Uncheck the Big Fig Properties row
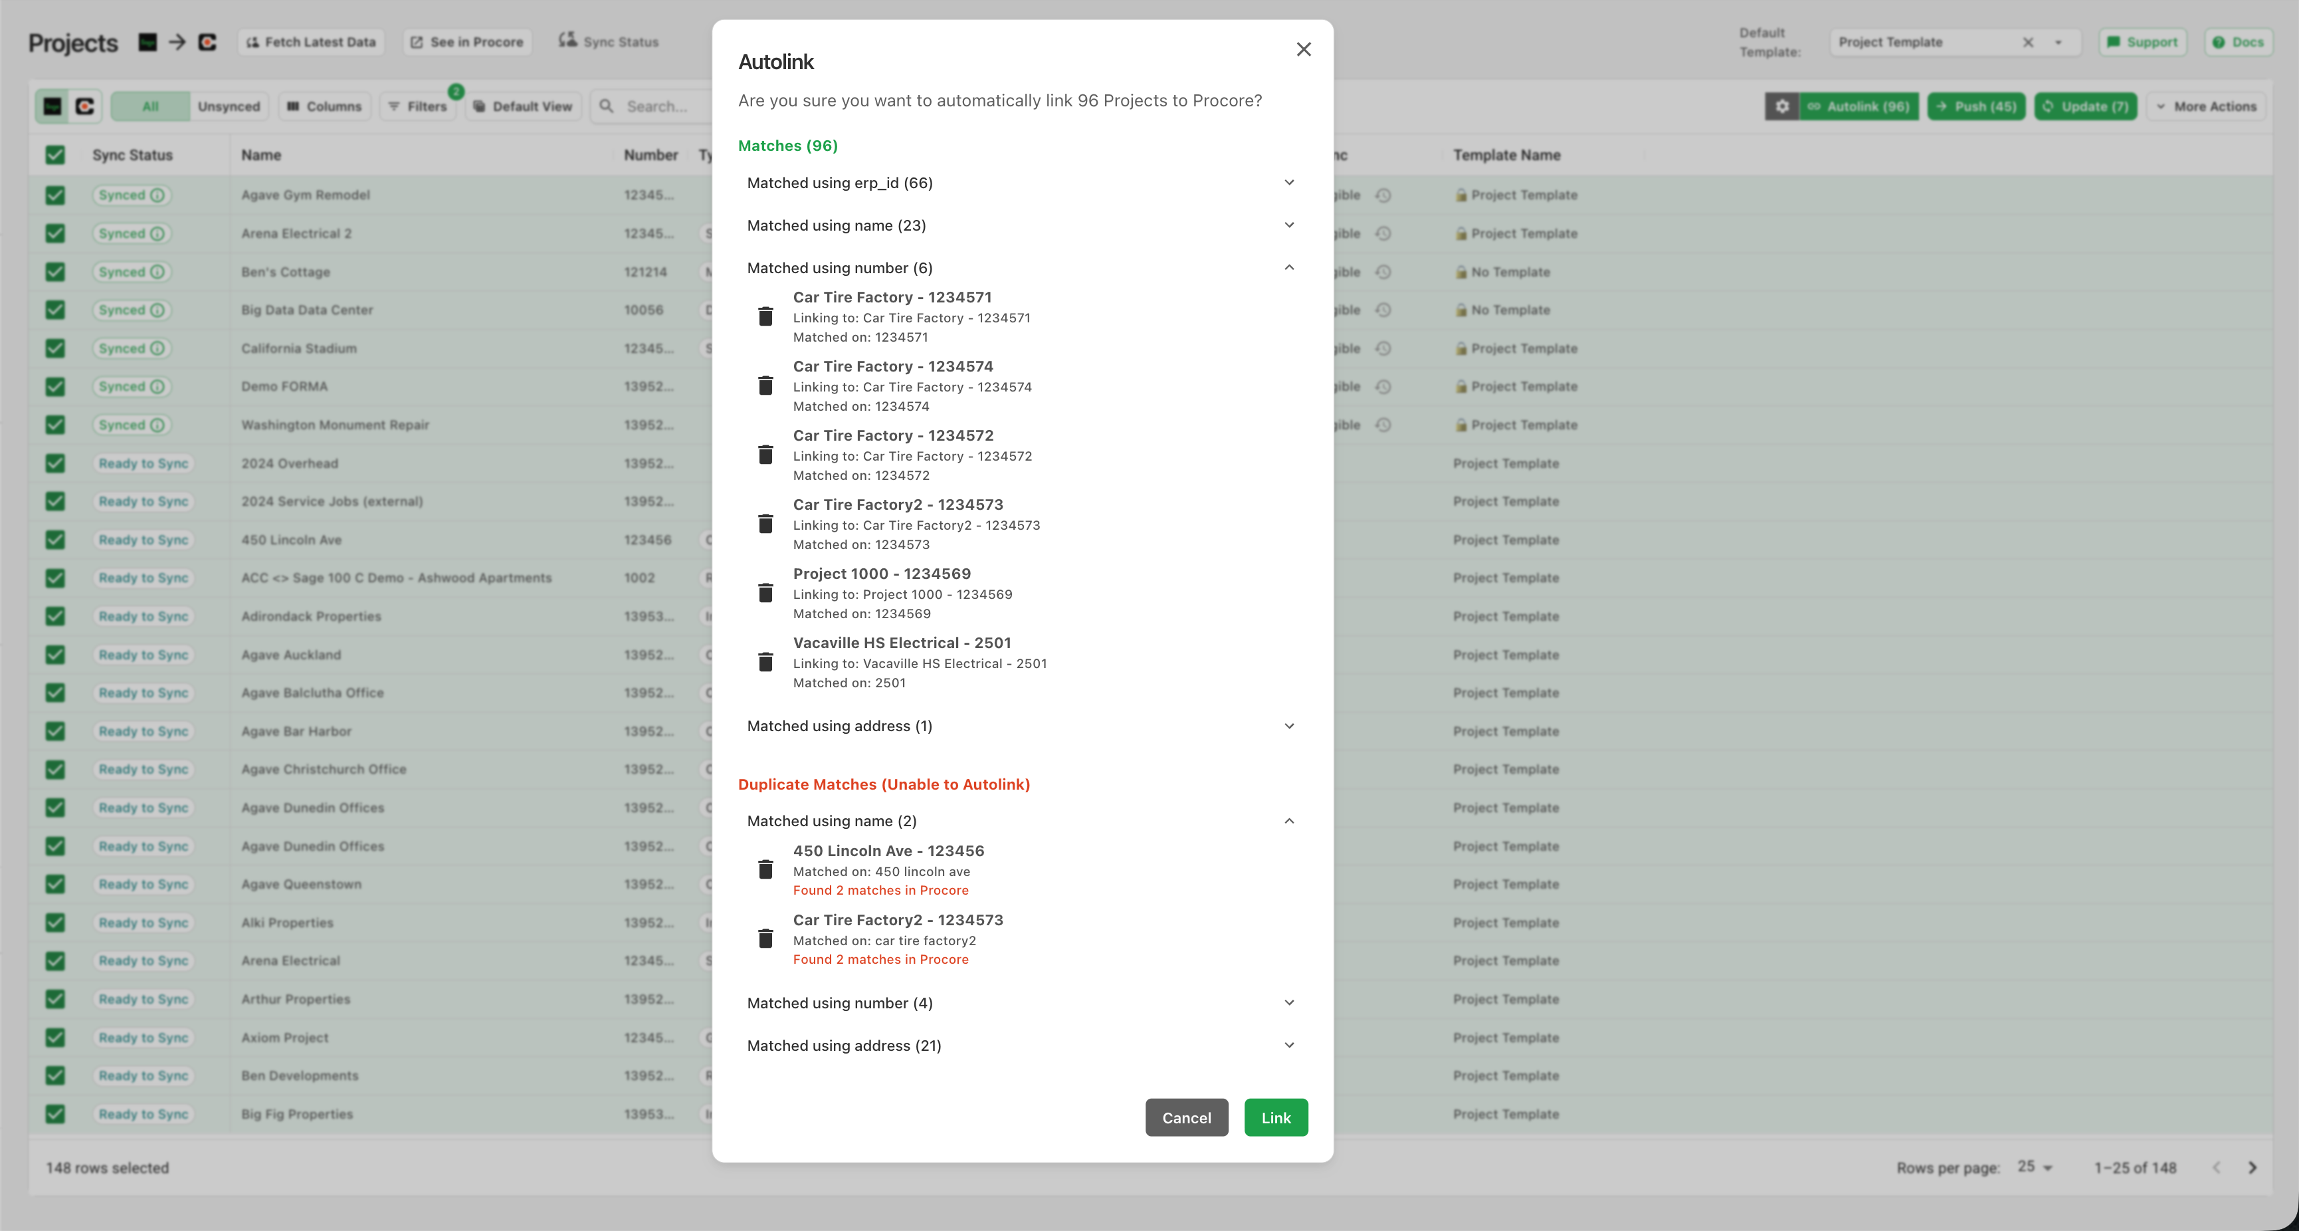The height and width of the screenshot is (1231, 2299). coord(55,1114)
